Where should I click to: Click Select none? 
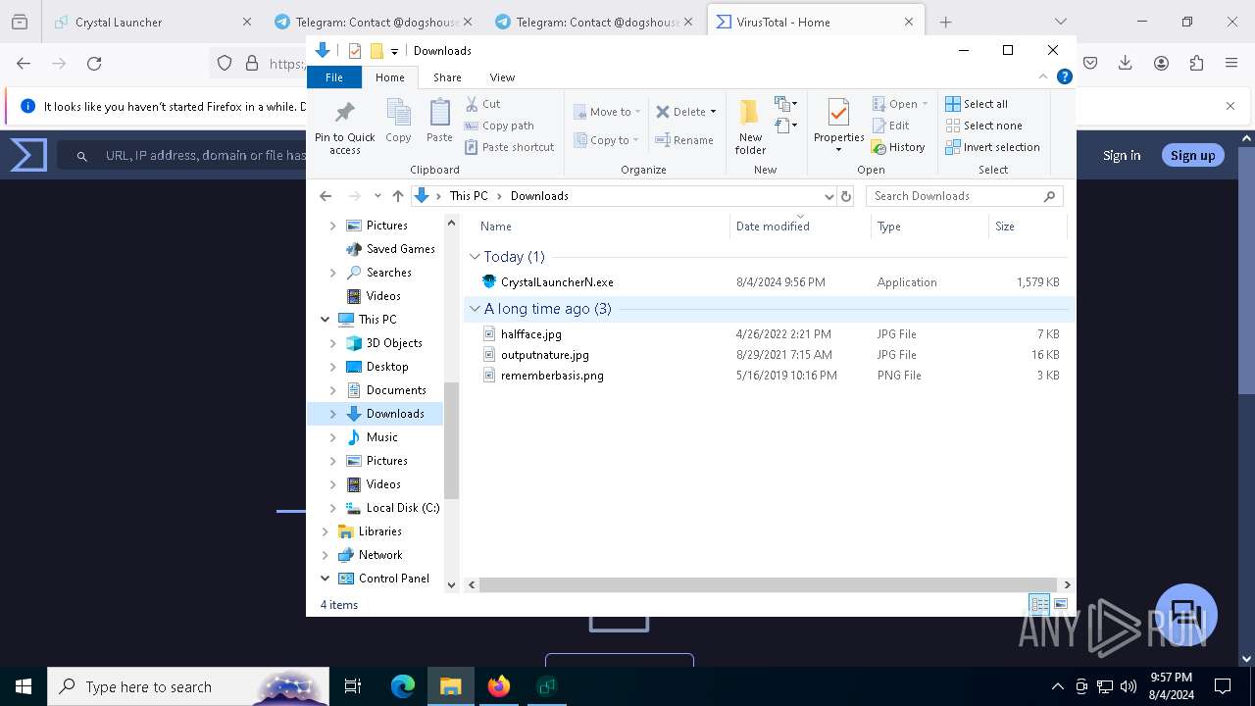(983, 126)
